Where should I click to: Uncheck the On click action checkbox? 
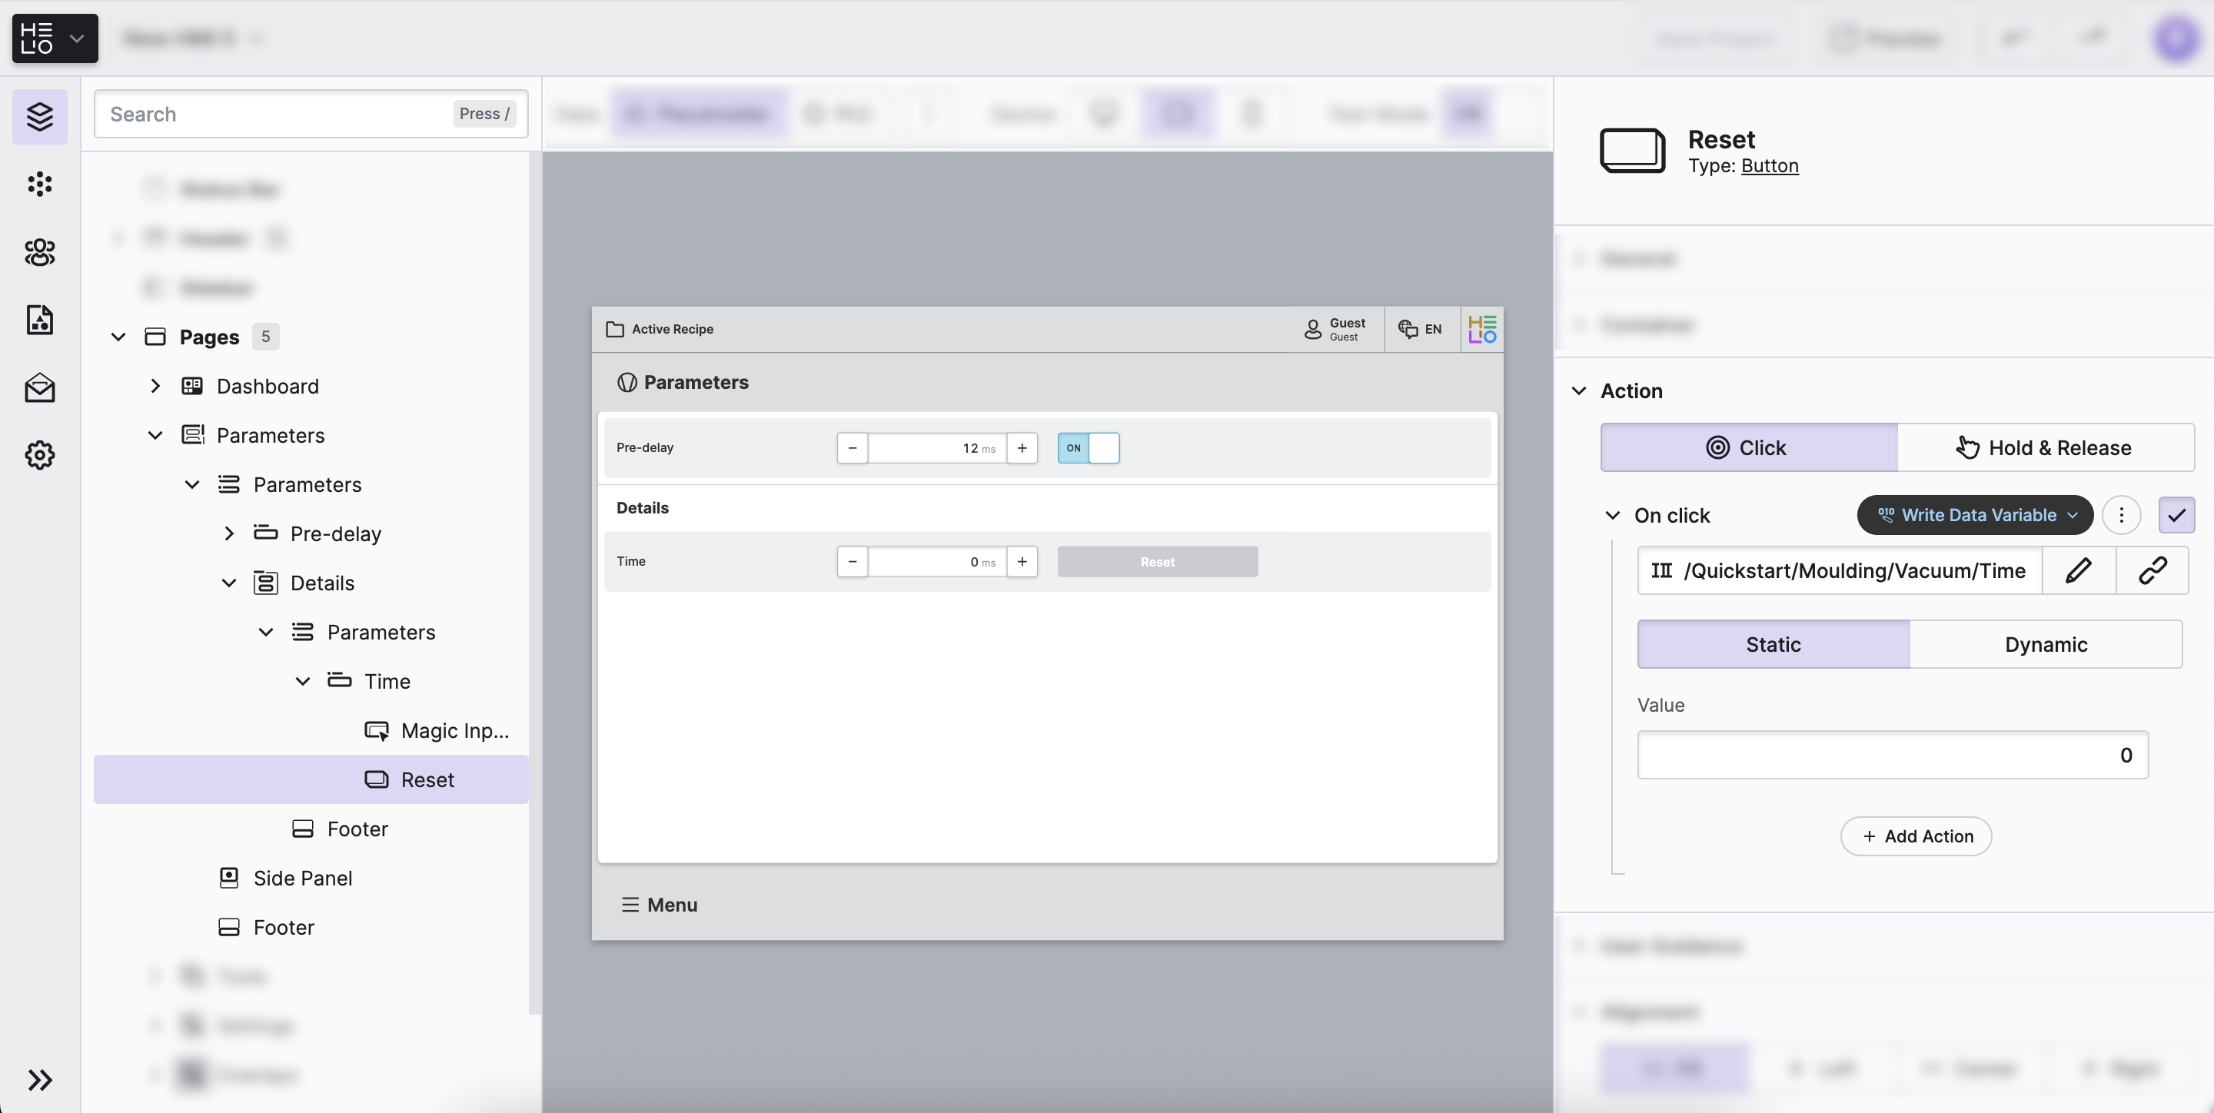pos(2176,515)
